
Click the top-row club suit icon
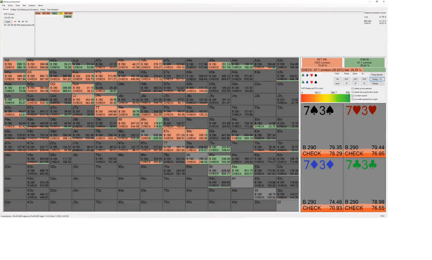click(x=303, y=75)
